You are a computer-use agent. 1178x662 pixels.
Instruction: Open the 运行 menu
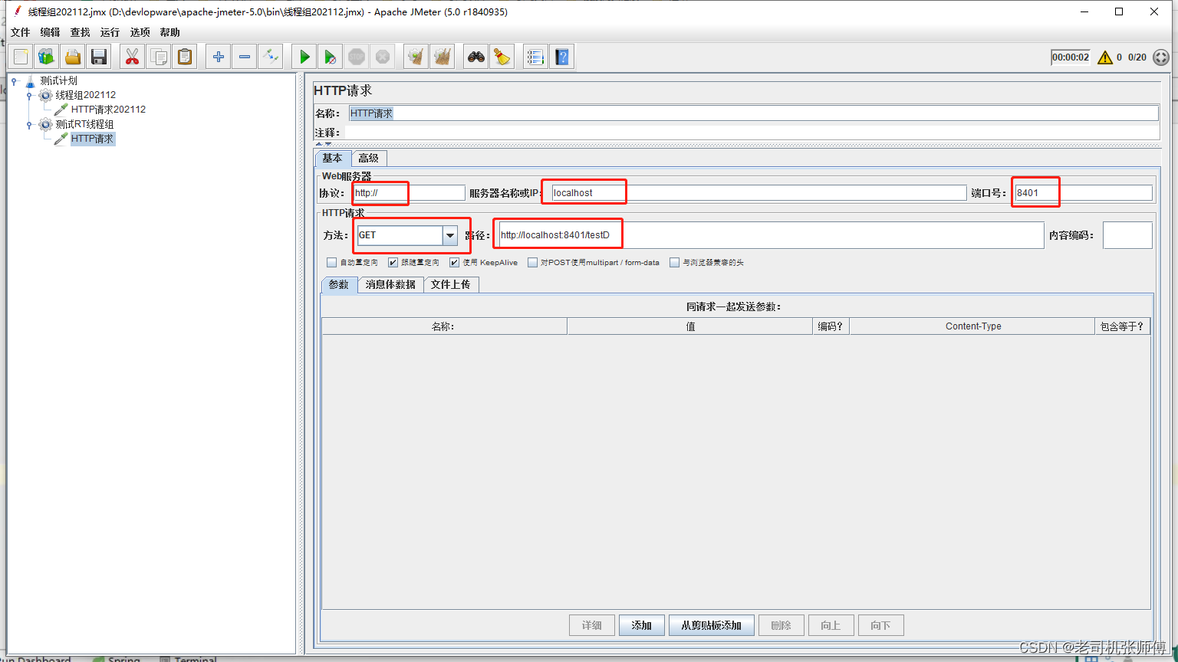110,32
